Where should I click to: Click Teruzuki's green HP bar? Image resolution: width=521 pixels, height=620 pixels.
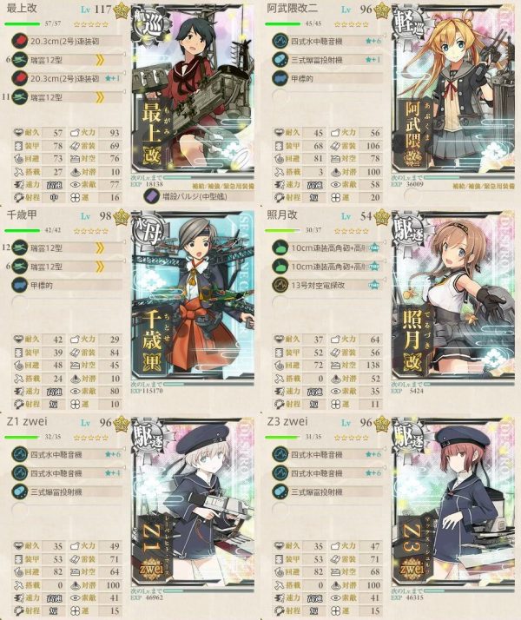[x=283, y=230]
